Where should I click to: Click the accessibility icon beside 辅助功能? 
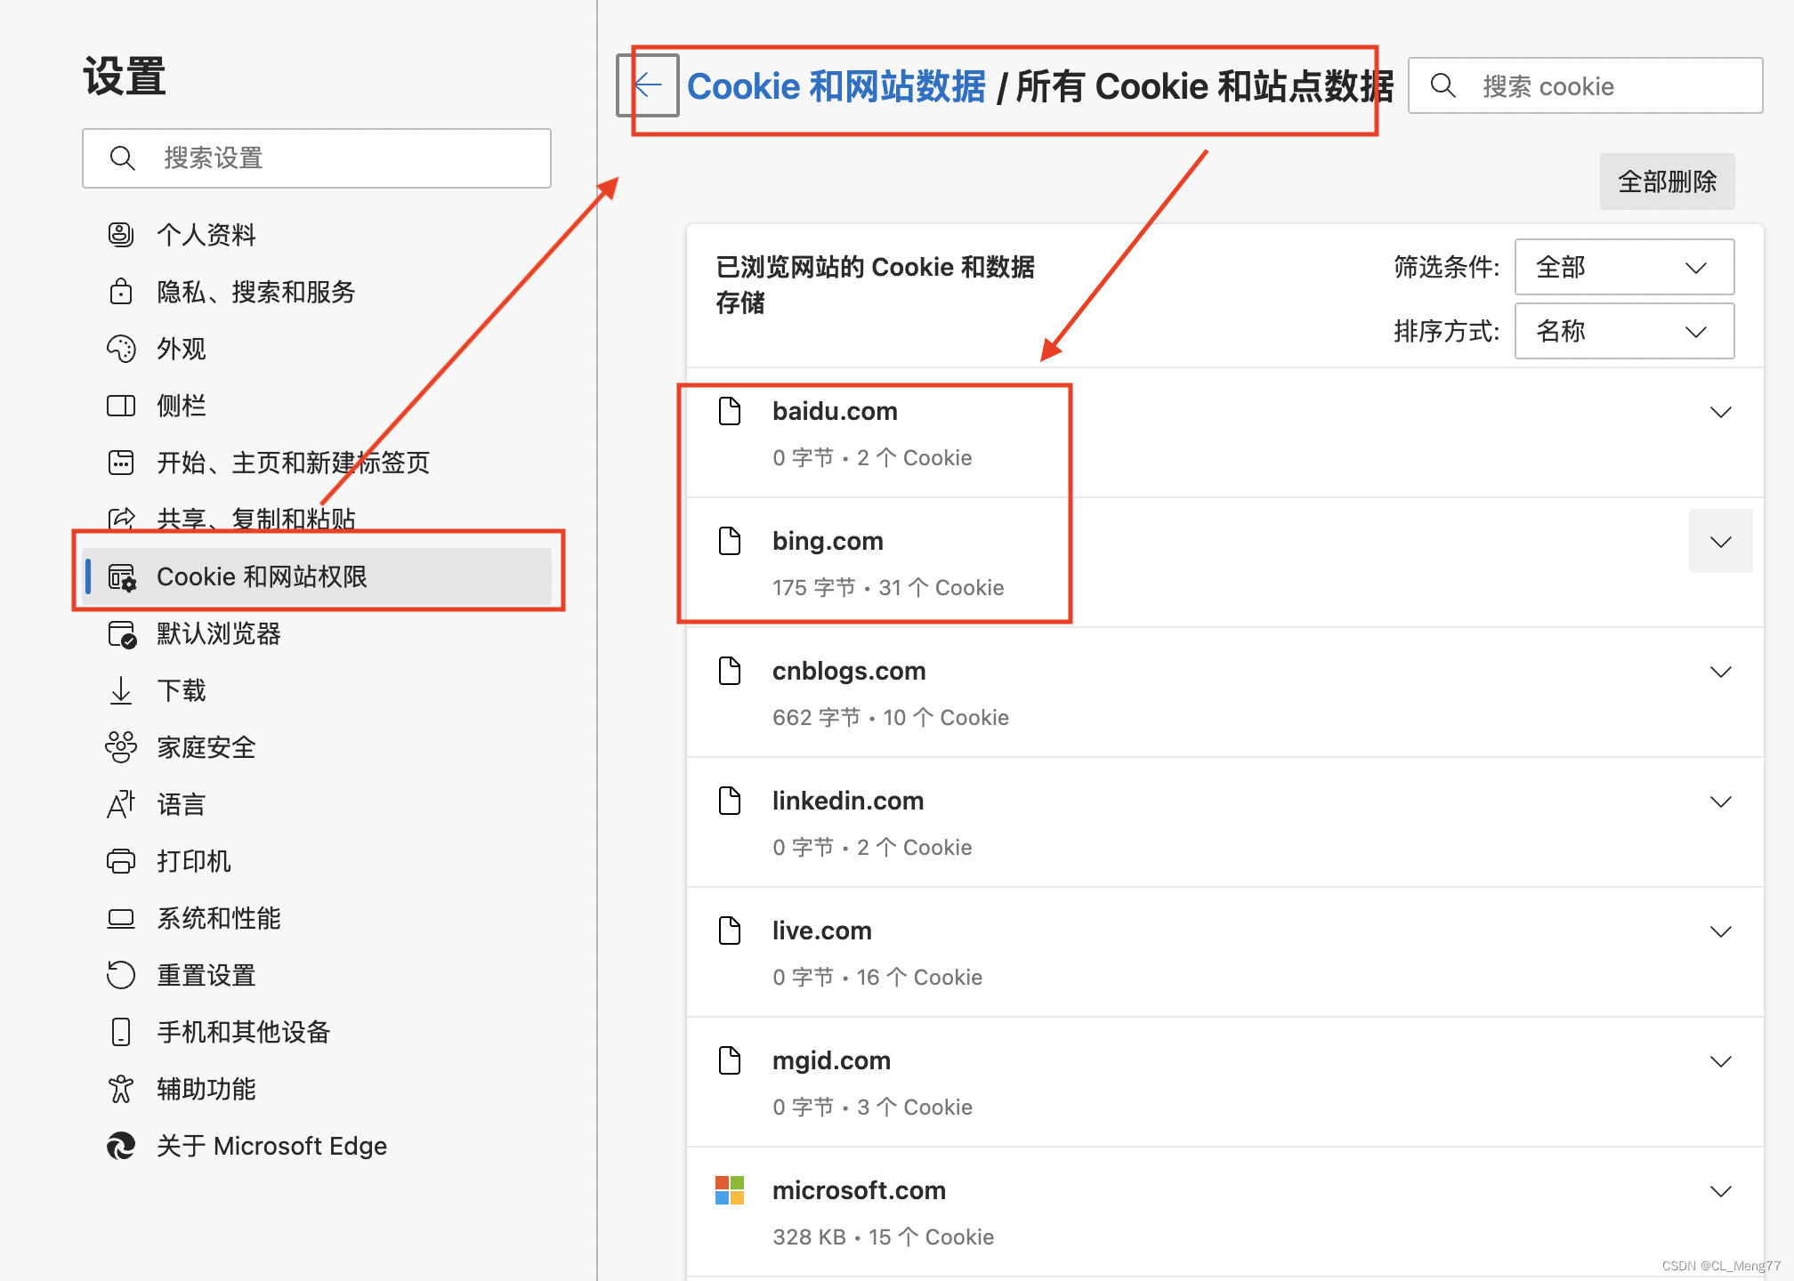121,1089
